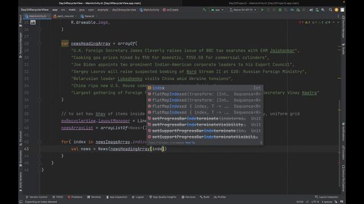Select setSupportProgressBarIndeterminateVisibility completion suggestion
Viewport: 364px width, 204px height.
[x=205, y=137]
